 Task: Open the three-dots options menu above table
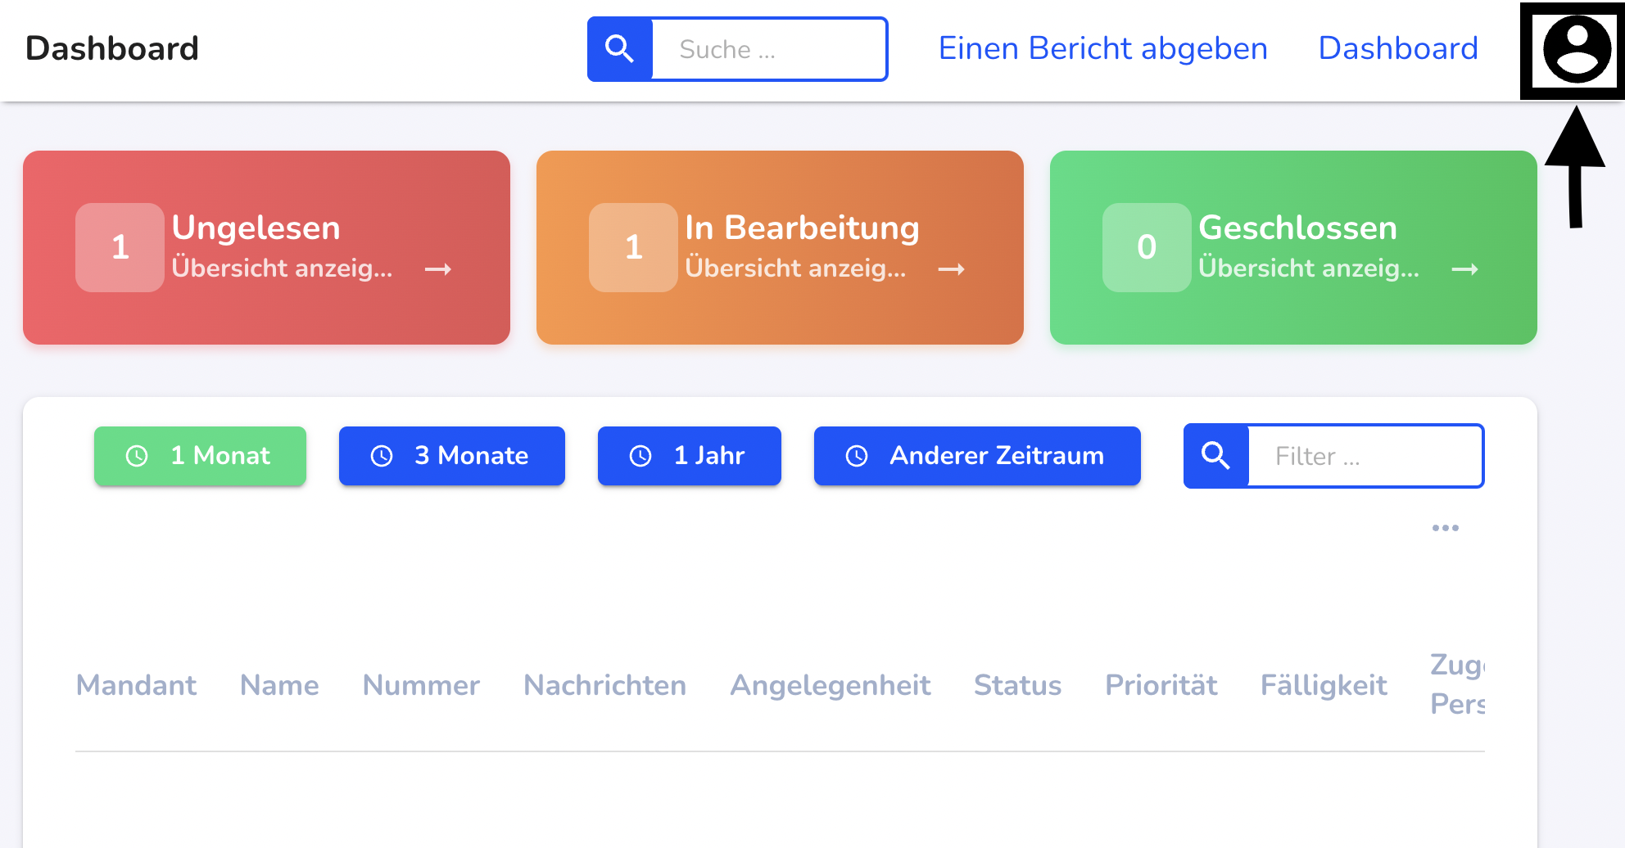[x=1446, y=528]
